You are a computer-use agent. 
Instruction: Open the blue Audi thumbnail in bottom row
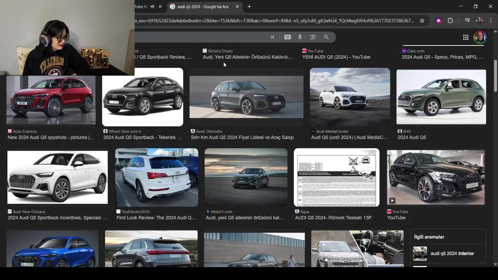(x=52, y=249)
